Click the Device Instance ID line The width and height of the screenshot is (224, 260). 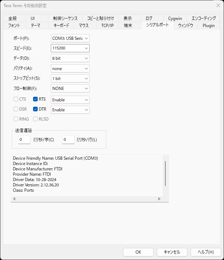pyautogui.click(x=30, y=164)
